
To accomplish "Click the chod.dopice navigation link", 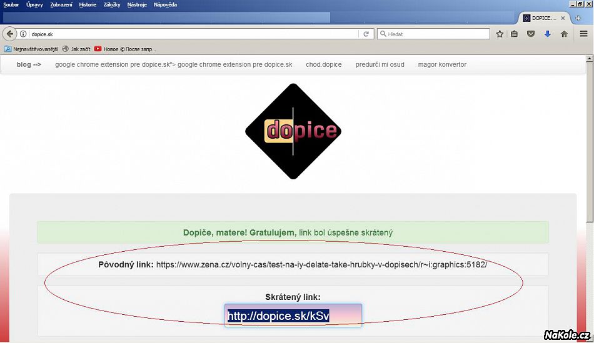I will (323, 64).
